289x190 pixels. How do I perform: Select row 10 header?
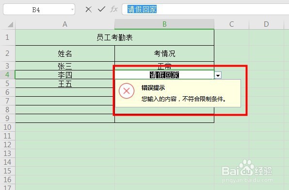click(7, 127)
